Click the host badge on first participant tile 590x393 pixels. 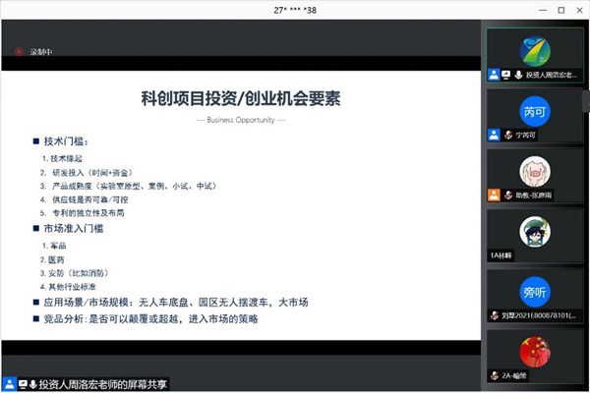click(494, 75)
